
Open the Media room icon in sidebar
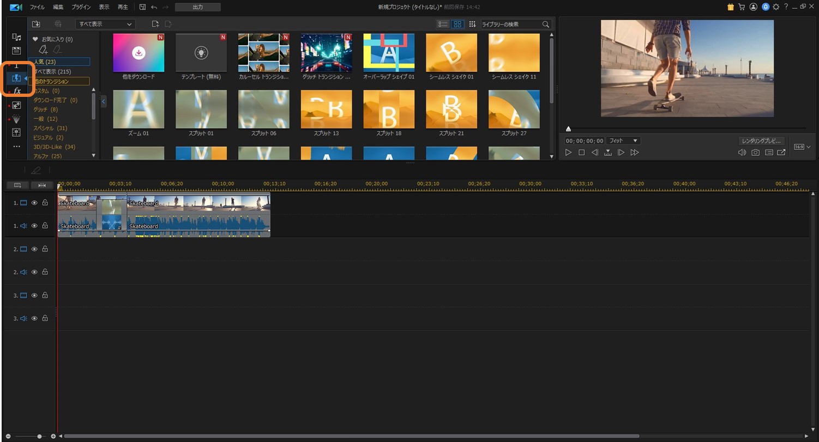pyautogui.click(x=16, y=37)
